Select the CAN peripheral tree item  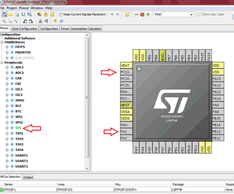tap(18, 78)
